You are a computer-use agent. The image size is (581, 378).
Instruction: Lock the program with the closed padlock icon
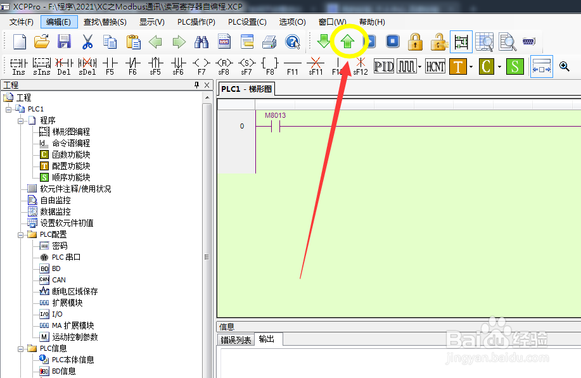(416, 41)
